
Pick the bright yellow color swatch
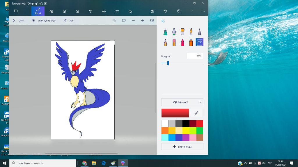pyautogui.click(x=186, y=130)
